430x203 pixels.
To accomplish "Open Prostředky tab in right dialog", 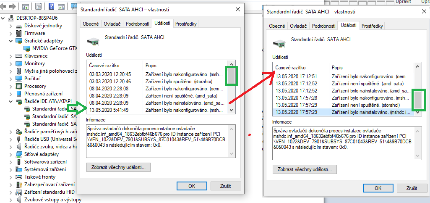I will click(x=372, y=26).
